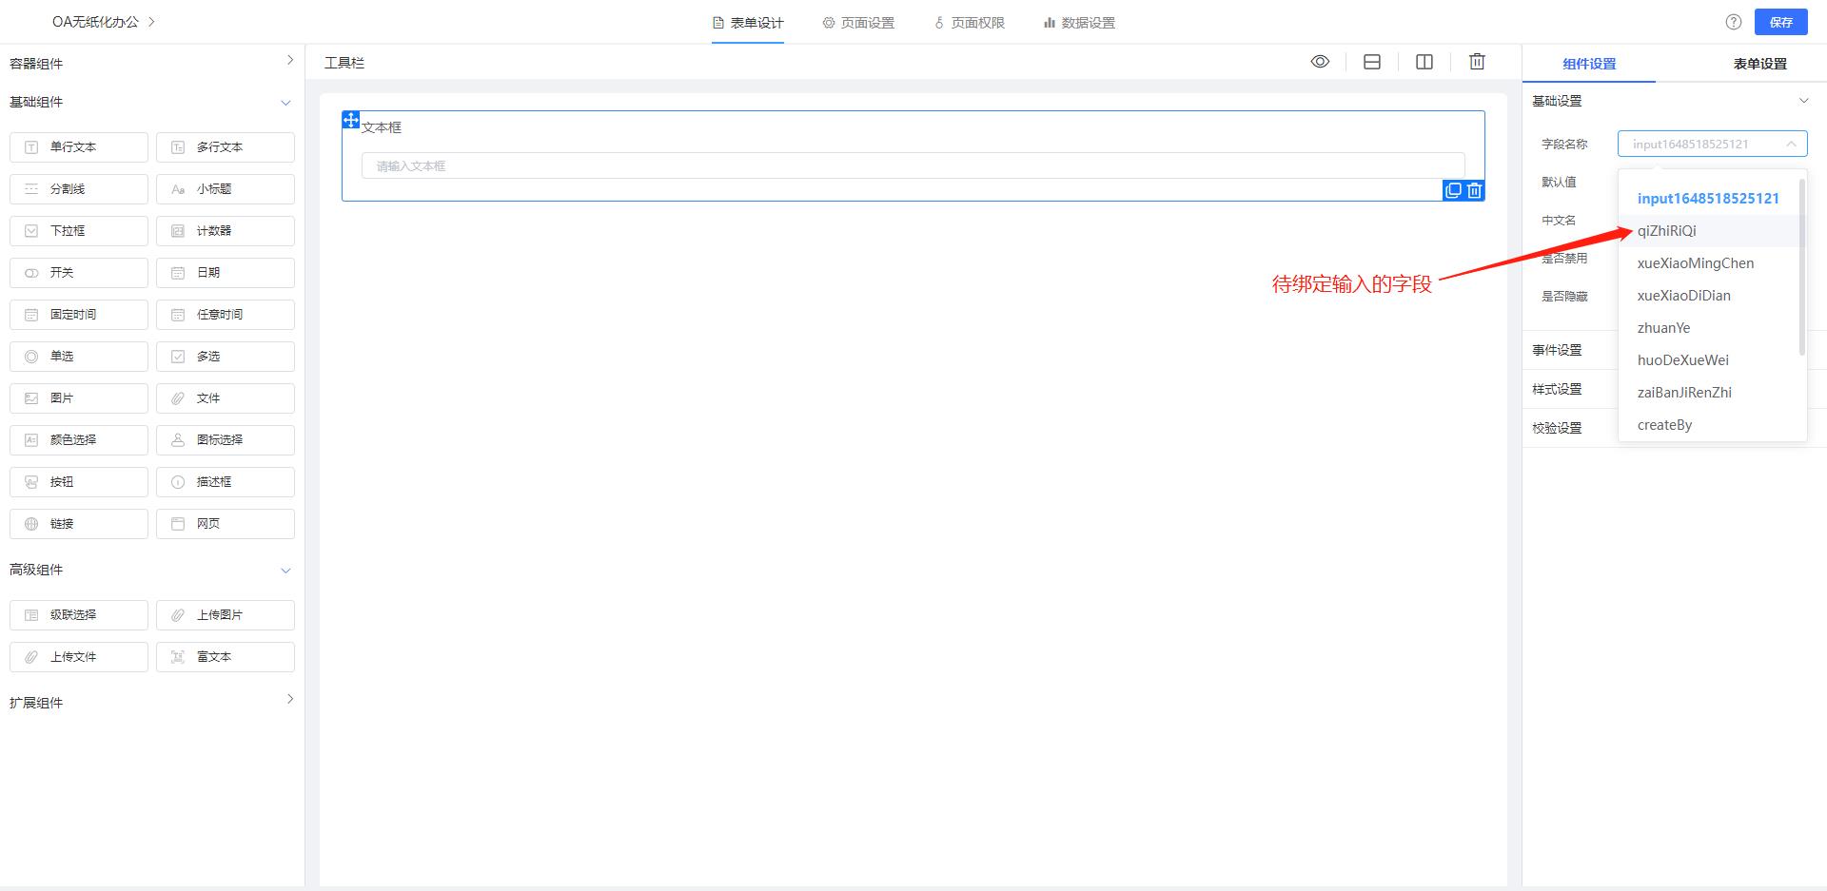Screen dimensions: 1827x891
Task: Add the 日期 component
Action: (x=226, y=273)
